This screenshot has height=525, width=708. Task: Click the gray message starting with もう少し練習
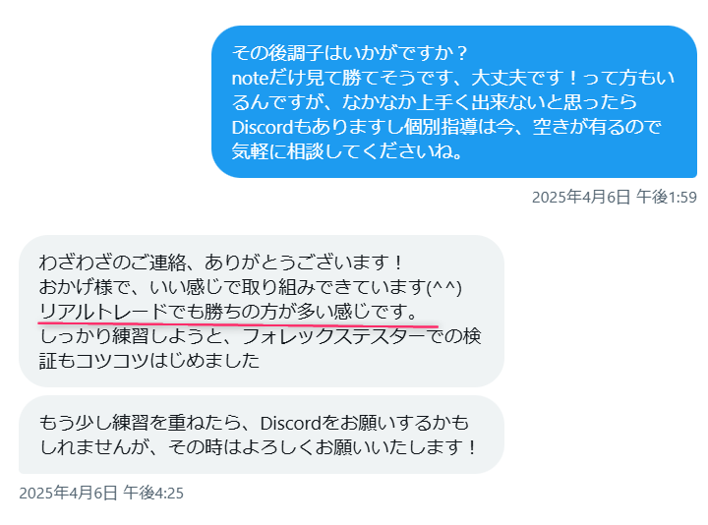(x=261, y=435)
